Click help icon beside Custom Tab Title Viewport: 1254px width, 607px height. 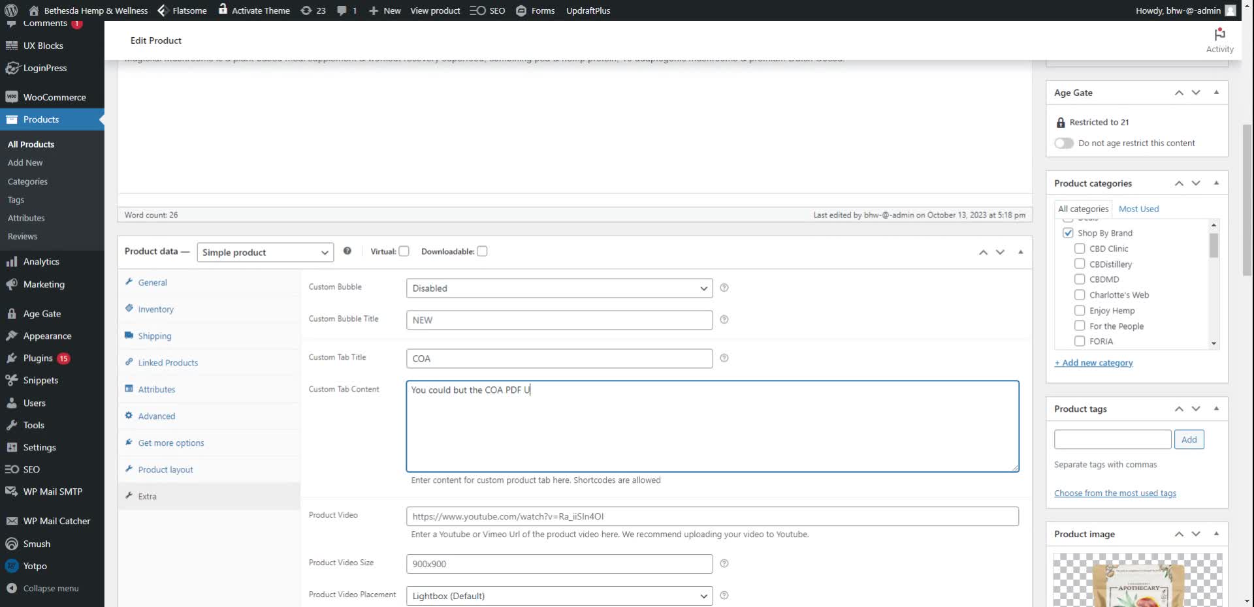(724, 358)
